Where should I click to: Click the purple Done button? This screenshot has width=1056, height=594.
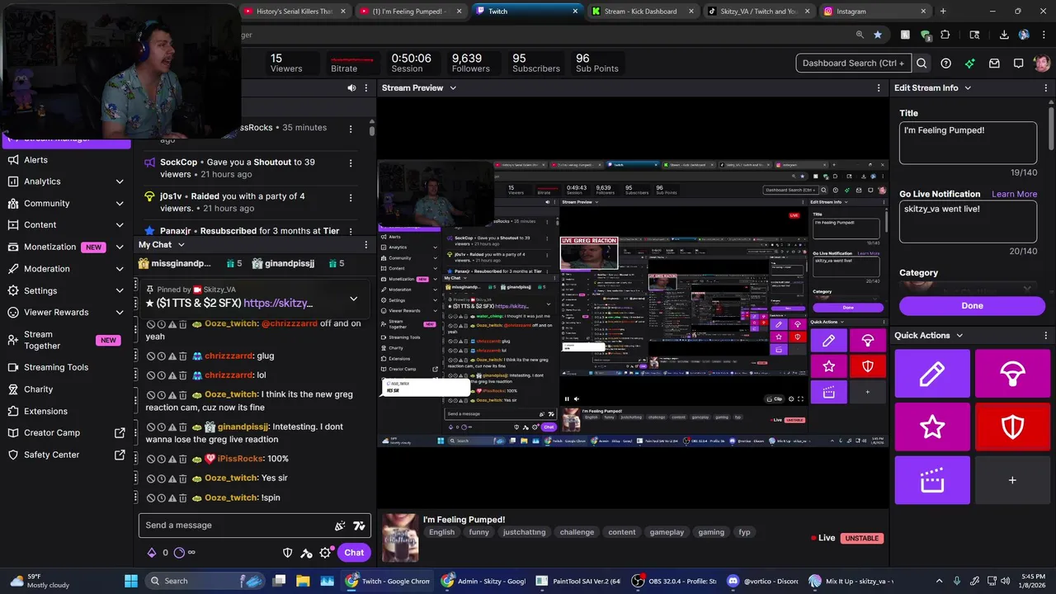pos(972,306)
